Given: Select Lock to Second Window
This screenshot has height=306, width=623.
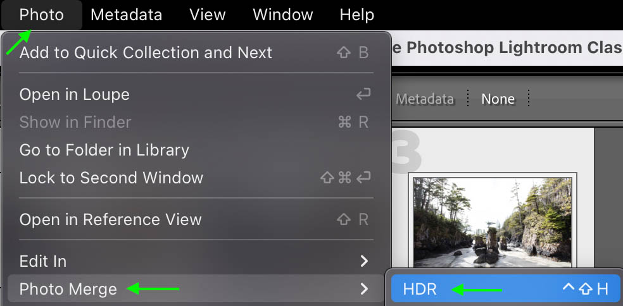Looking at the screenshot, I should 195,178.
